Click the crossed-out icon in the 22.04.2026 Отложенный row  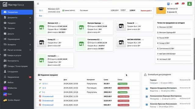click(x=40, y=96)
